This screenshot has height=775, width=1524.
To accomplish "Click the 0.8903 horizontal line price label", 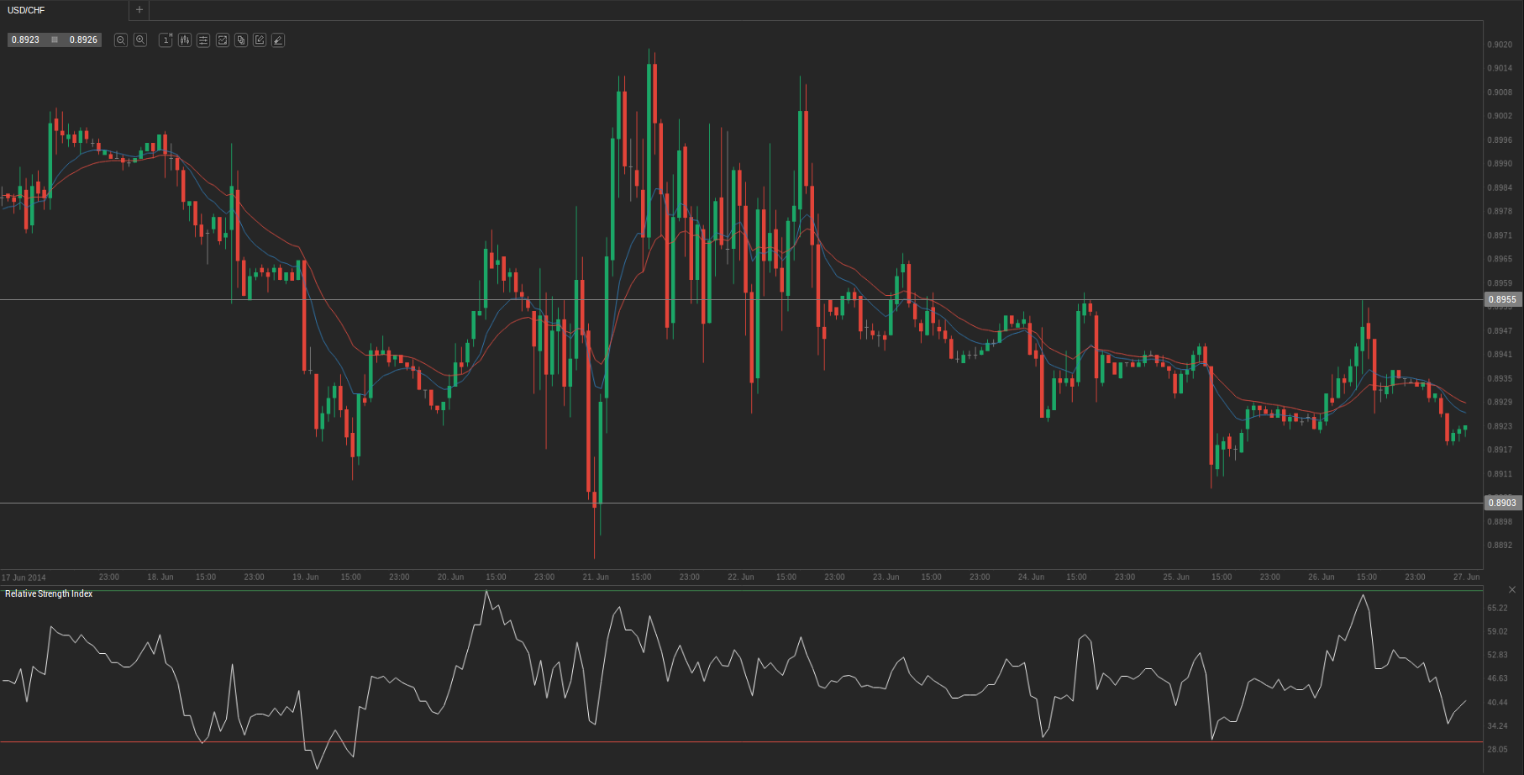I will point(1502,503).
